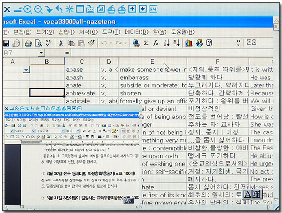Click the Cut scissors icon in Excel
The image size is (282, 213).
pyautogui.click(x=61, y=43)
